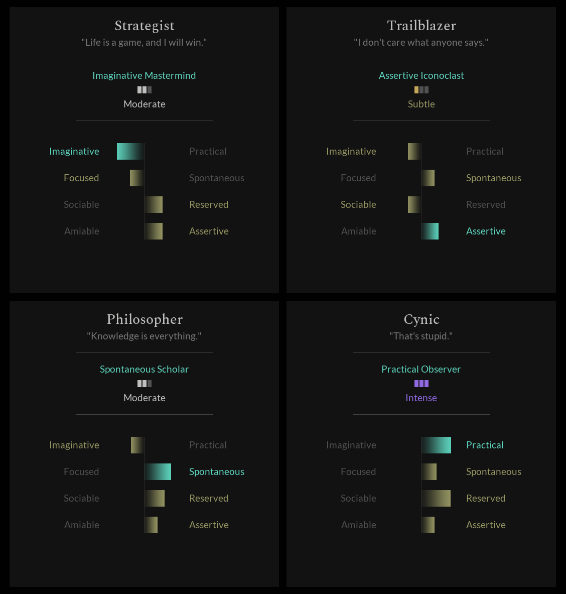Open the Cynic card heading
This screenshot has height=594, width=566.
(x=421, y=319)
